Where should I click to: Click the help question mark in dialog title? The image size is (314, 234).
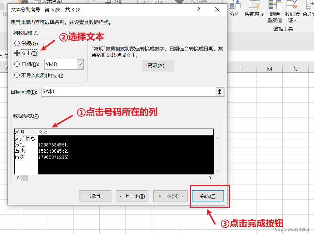click(198, 9)
